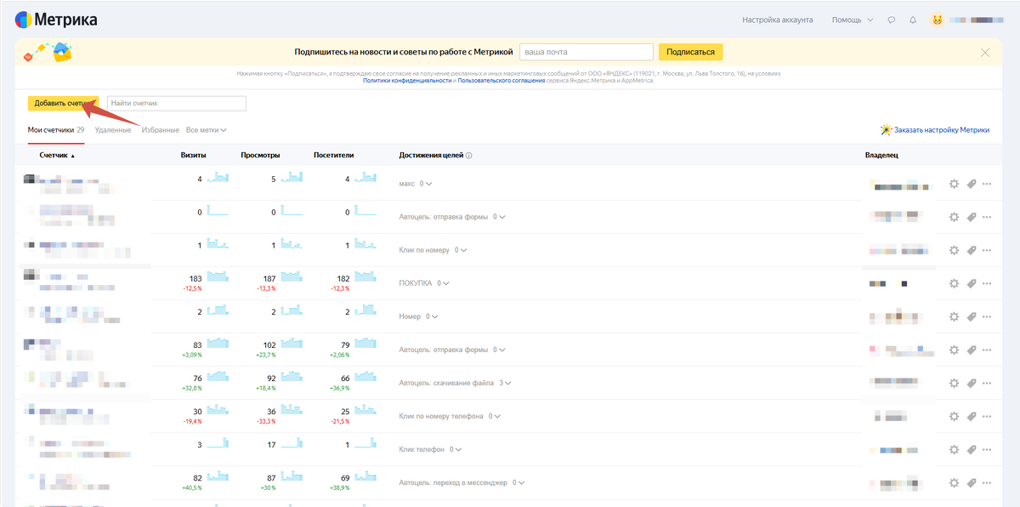Open three-dots menu in Клик телефон row
The height and width of the screenshot is (507, 1020).
pyautogui.click(x=987, y=450)
